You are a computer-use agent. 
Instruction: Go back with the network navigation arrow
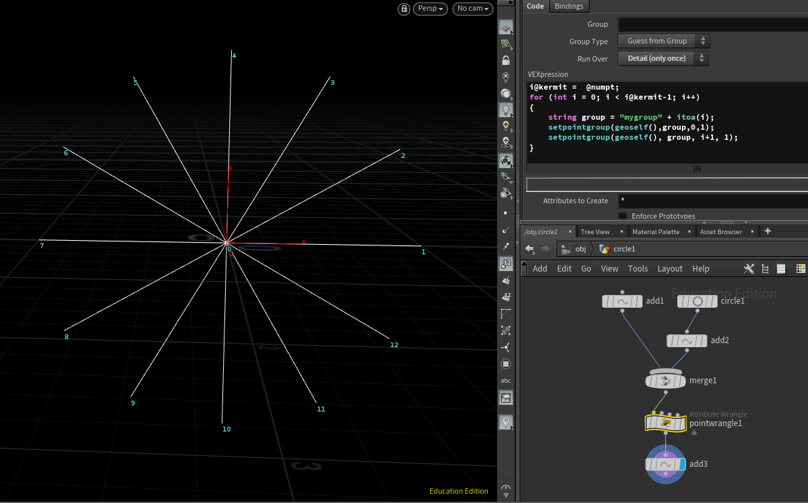coord(529,249)
